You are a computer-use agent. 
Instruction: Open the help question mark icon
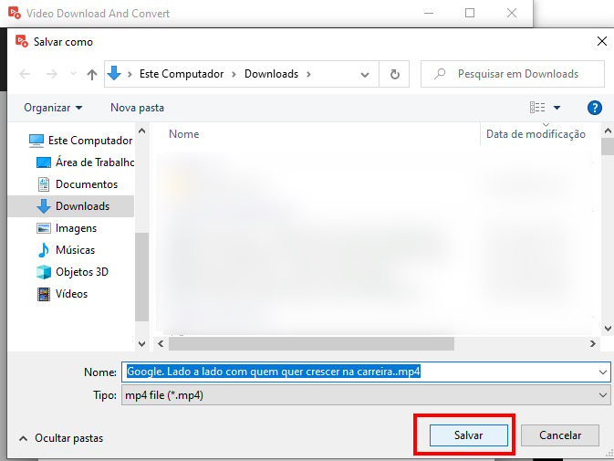[x=594, y=108]
